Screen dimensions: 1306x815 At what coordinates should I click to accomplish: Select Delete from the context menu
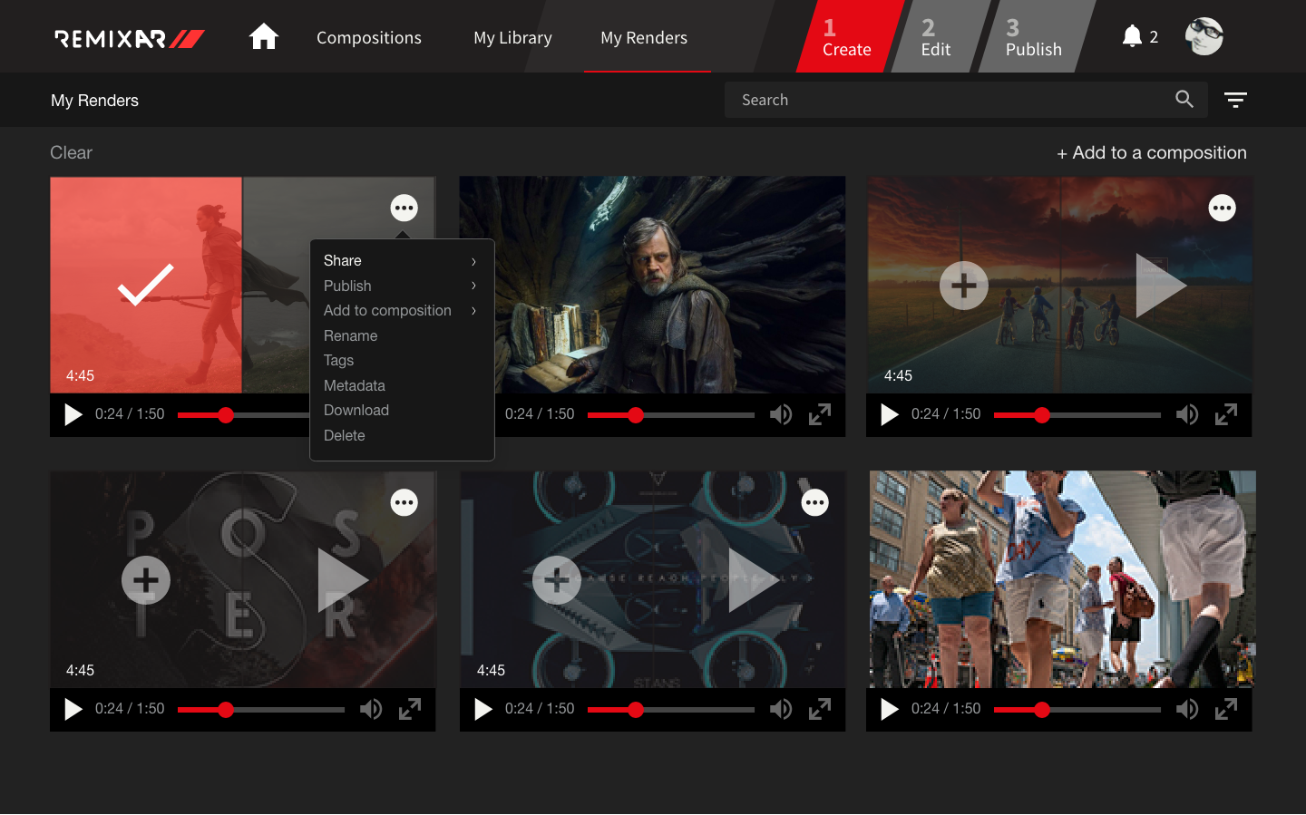tap(345, 435)
